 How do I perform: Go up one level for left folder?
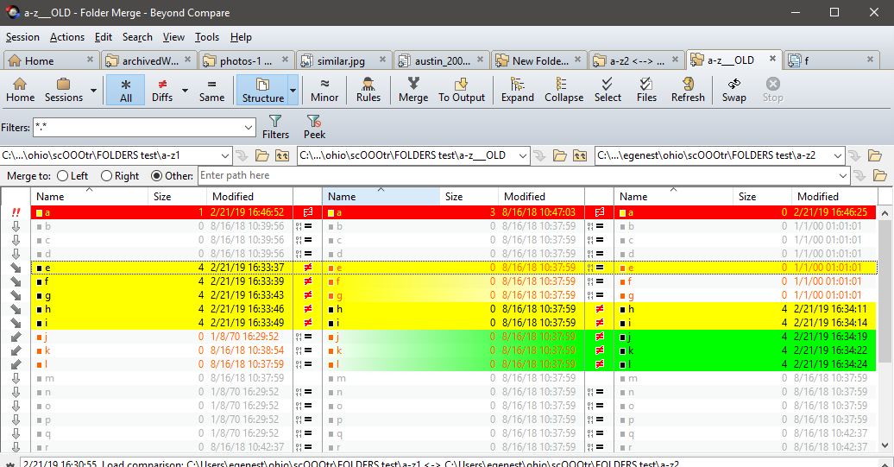pyautogui.click(x=282, y=155)
